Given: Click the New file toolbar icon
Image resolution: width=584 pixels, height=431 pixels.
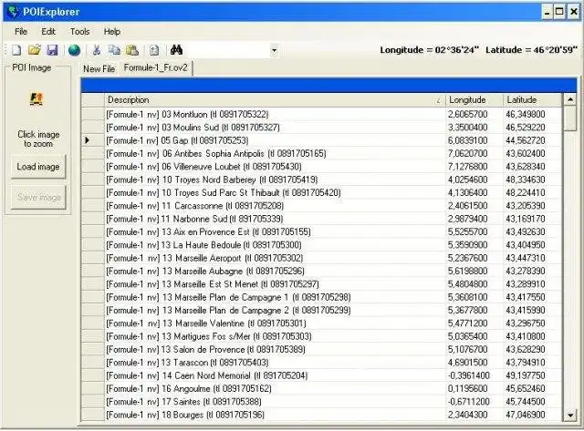Looking at the screenshot, I should click(16, 50).
